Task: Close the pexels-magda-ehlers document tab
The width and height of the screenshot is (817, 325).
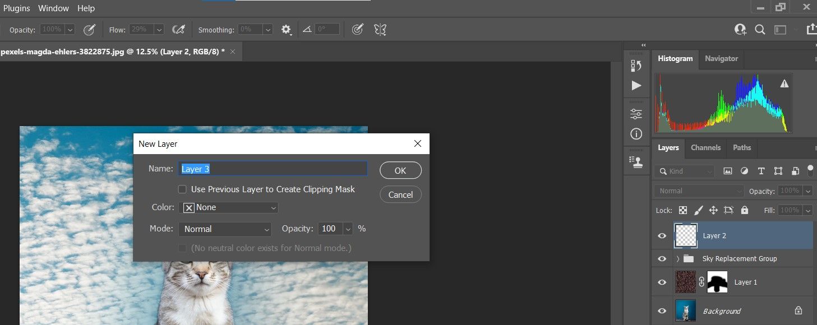Action: [x=233, y=51]
